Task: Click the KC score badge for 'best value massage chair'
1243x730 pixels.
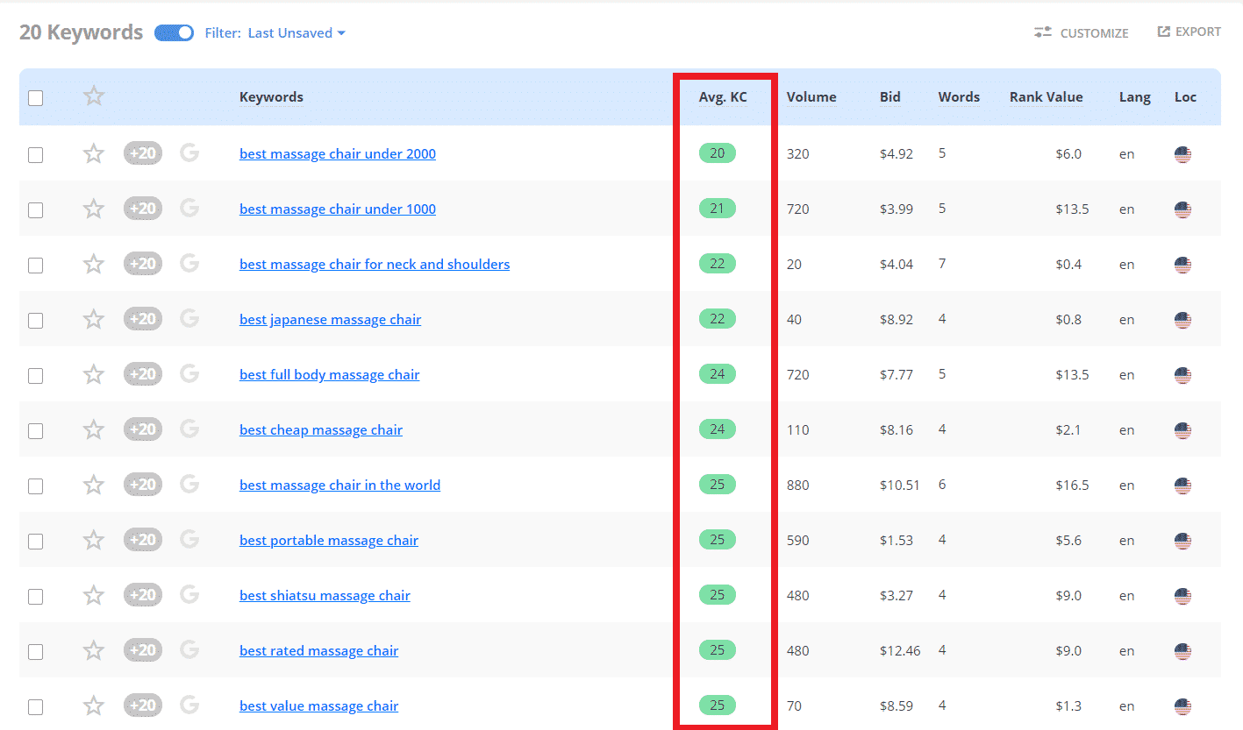Action: point(718,705)
